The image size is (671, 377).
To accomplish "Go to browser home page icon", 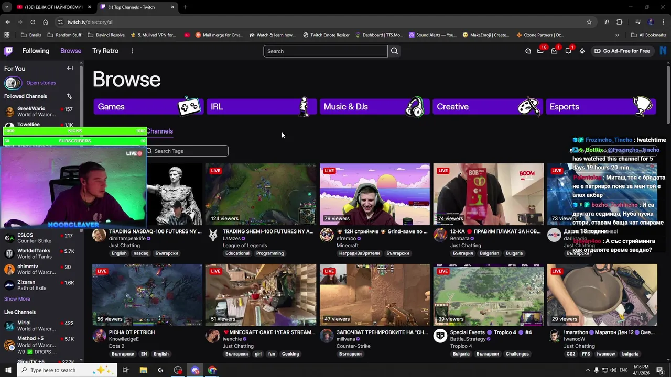I will (45, 22).
